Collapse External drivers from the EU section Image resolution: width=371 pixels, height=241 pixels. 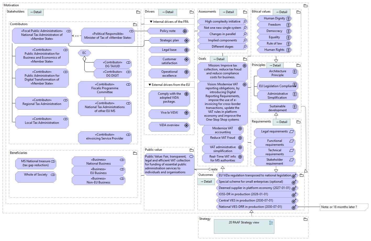pyautogui.click(x=150, y=85)
